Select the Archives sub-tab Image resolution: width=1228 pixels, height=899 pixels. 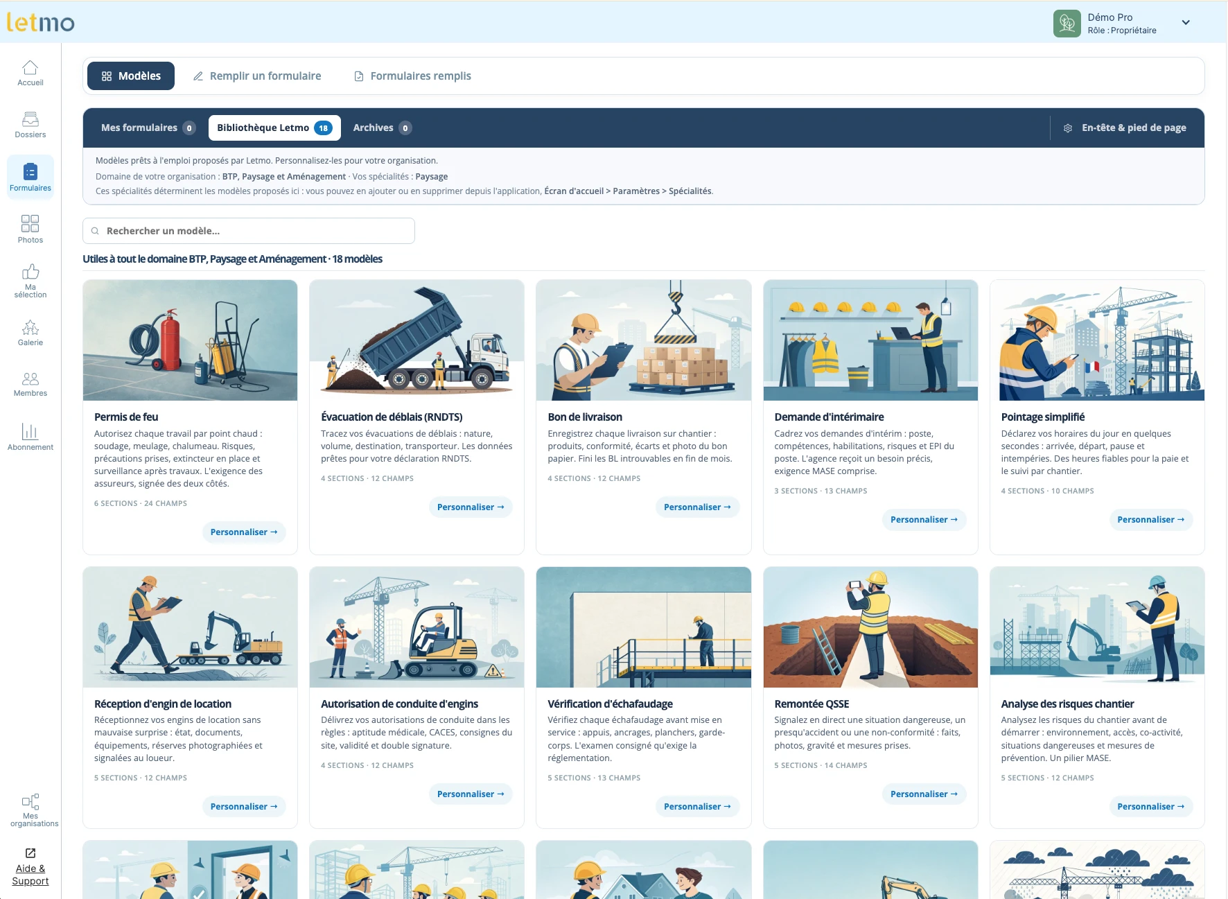click(383, 128)
